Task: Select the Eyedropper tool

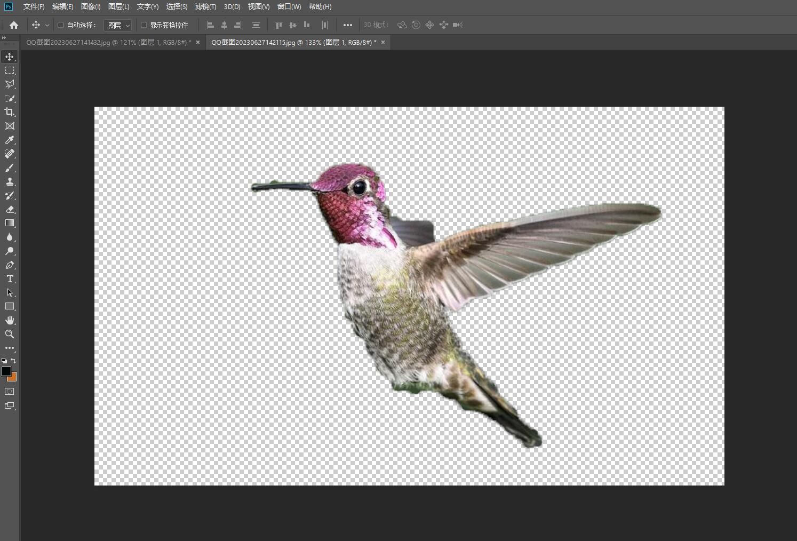Action: point(10,140)
